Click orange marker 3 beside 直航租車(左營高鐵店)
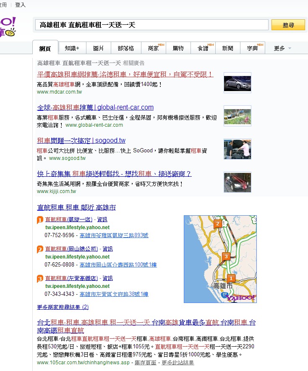Image resolution: width=308 pixels, height=371 pixels. [40, 279]
